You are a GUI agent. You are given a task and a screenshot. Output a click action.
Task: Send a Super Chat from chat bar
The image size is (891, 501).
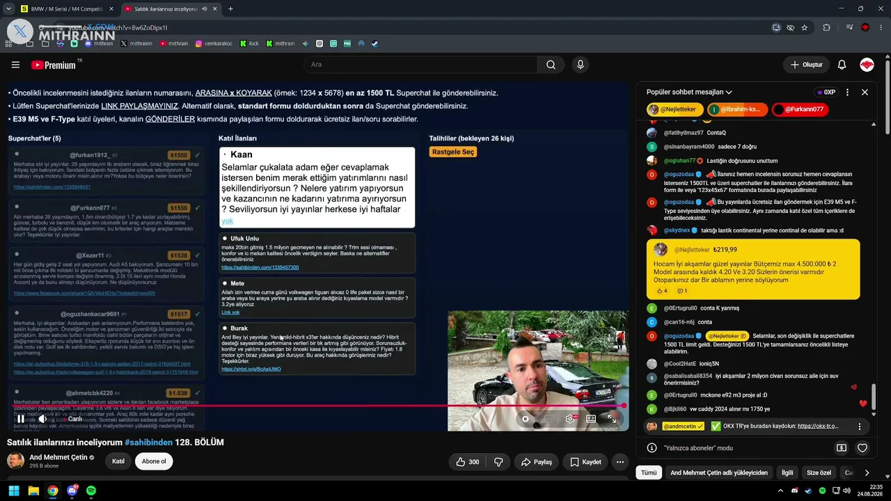[x=842, y=448]
